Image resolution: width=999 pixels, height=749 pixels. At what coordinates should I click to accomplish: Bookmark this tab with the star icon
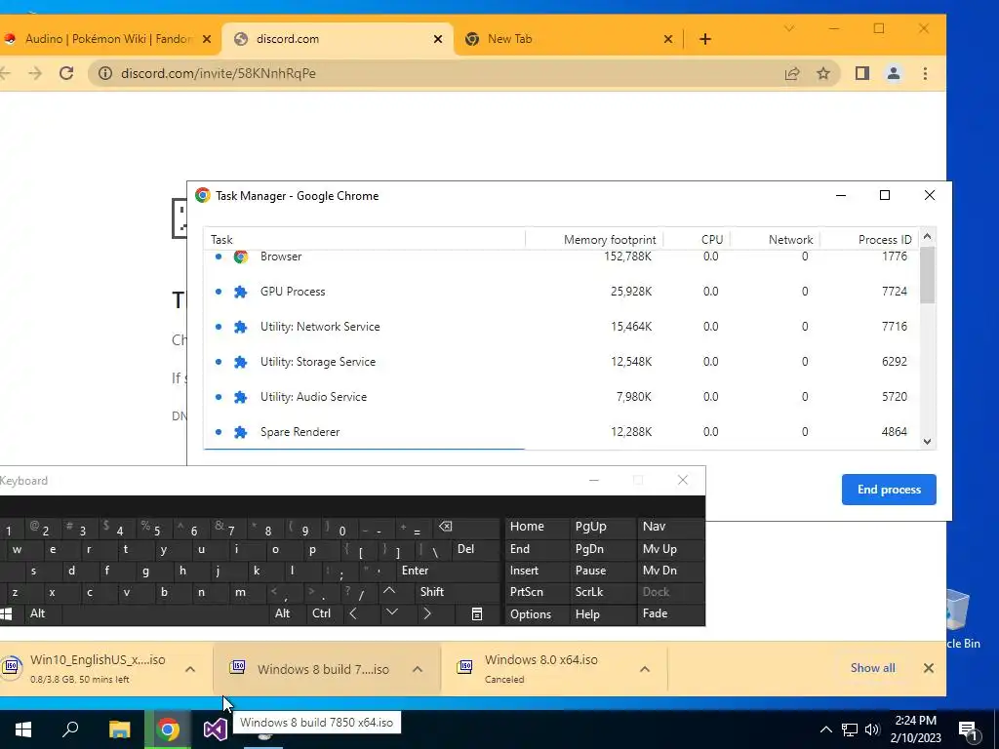click(823, 73)
